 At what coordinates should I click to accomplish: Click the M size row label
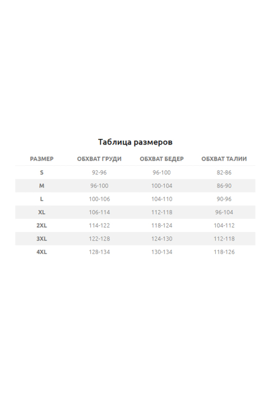coord(42,186)
